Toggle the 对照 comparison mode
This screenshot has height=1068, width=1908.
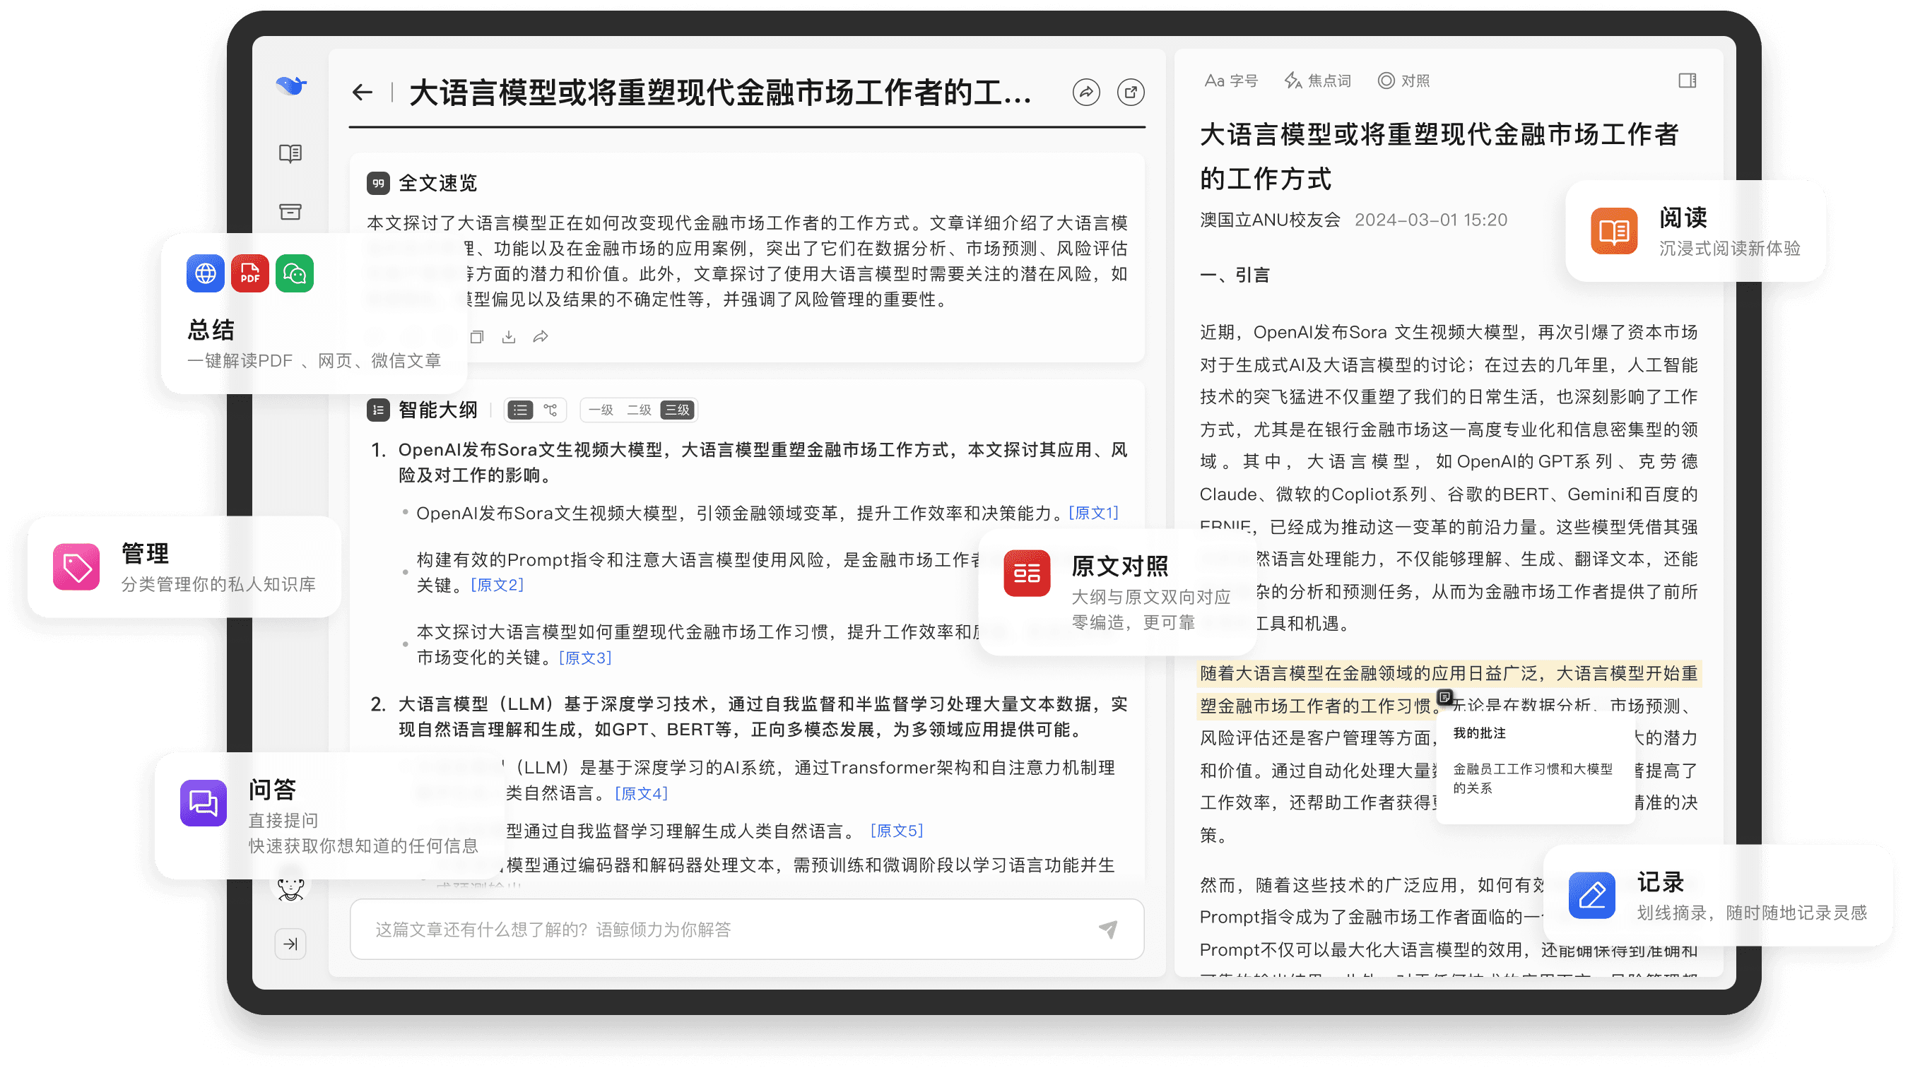coord(1403,81)
